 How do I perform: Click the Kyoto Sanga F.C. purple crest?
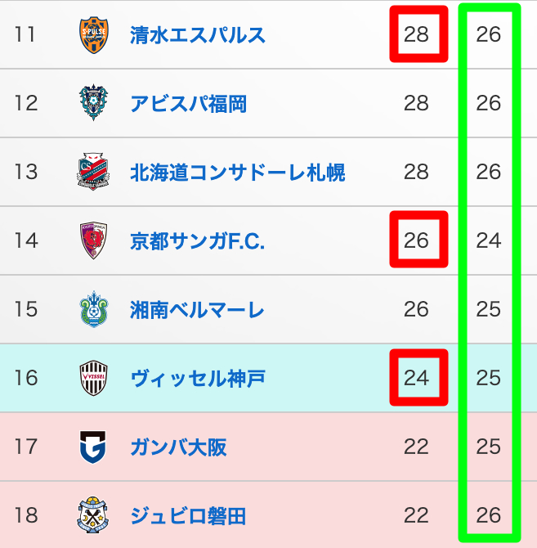pos(93,241)
